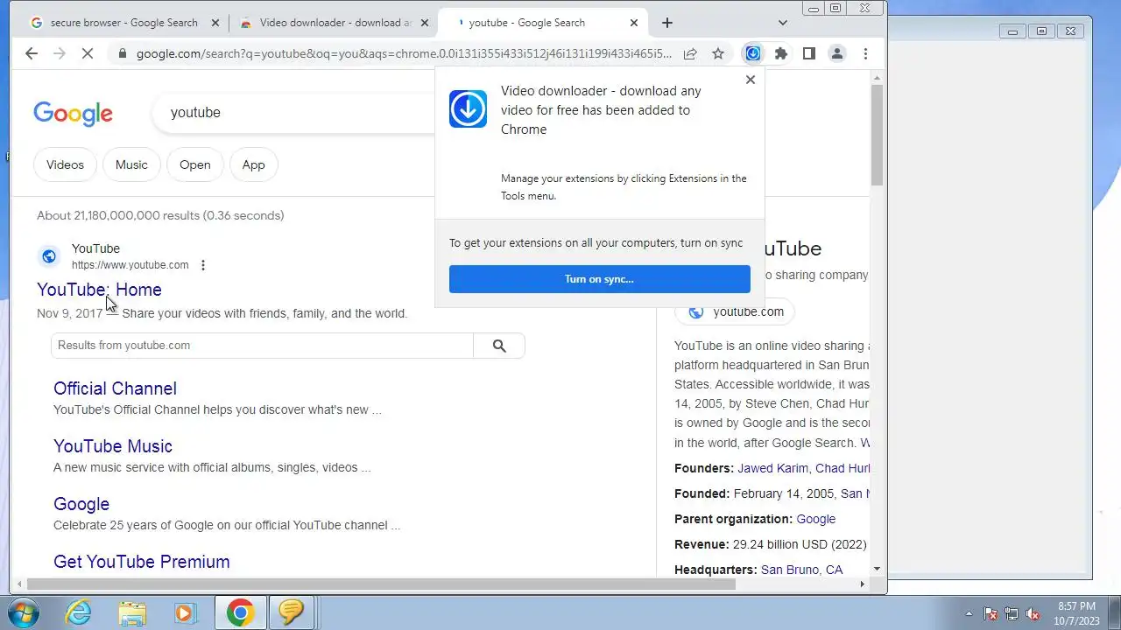Open the Google sitelink

pos(81,504)
